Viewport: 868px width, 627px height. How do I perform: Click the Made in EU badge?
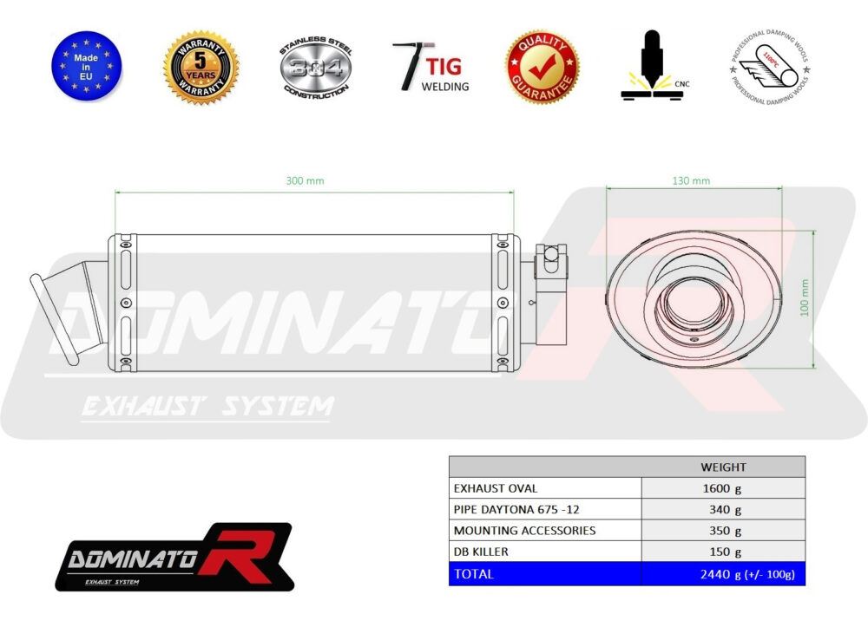coord(87,67)
